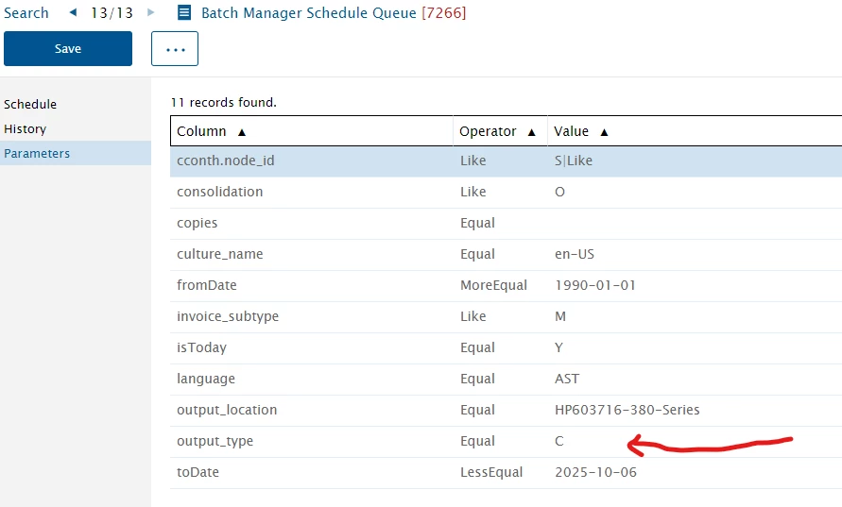This screenshot has height=507, width=842.
Task: Go to previous record arrow
Action: [x=73, y=12]
